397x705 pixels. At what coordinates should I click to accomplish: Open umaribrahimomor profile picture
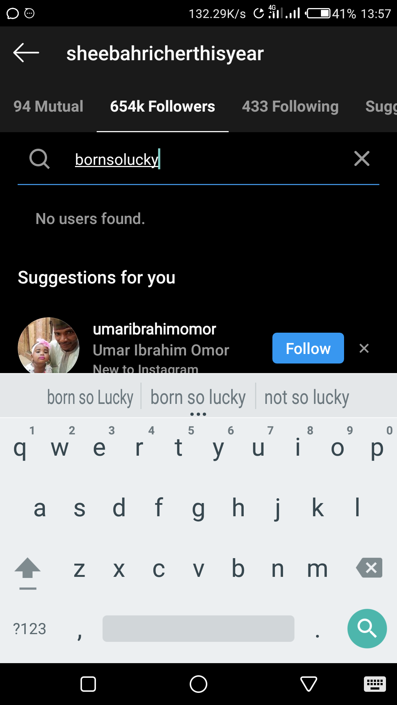[x=49, y=346]
